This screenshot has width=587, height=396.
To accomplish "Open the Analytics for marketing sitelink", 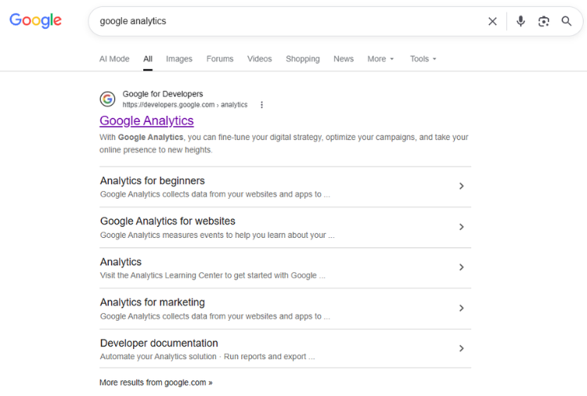I will [153, 302].
